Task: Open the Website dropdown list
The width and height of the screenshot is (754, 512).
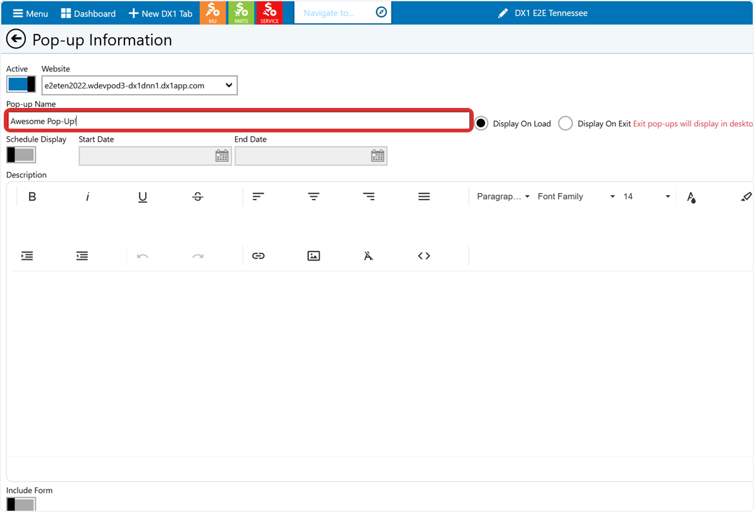Action: (139, 85)
